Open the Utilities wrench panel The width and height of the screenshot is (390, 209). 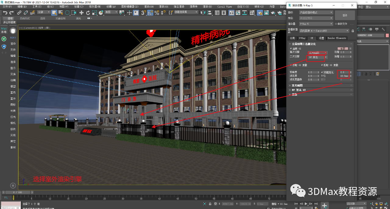coord(383,29)
